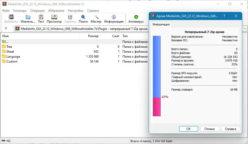This screenshot has width=248, height=144.
Task: Click the Custom folder icon
Action: [x=4, y=61]
